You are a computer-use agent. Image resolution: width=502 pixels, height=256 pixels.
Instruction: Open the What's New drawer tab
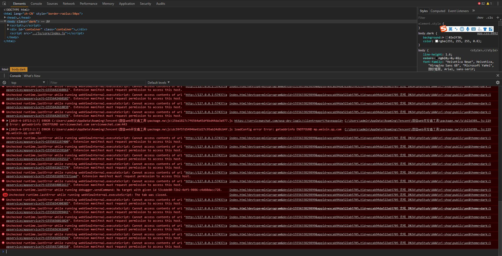point(32,76)
